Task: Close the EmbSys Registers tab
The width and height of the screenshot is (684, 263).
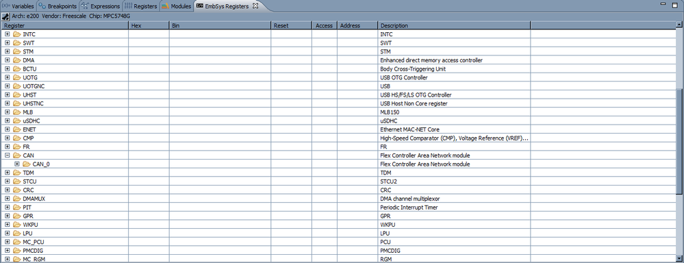Action: (x=255, y=6)
